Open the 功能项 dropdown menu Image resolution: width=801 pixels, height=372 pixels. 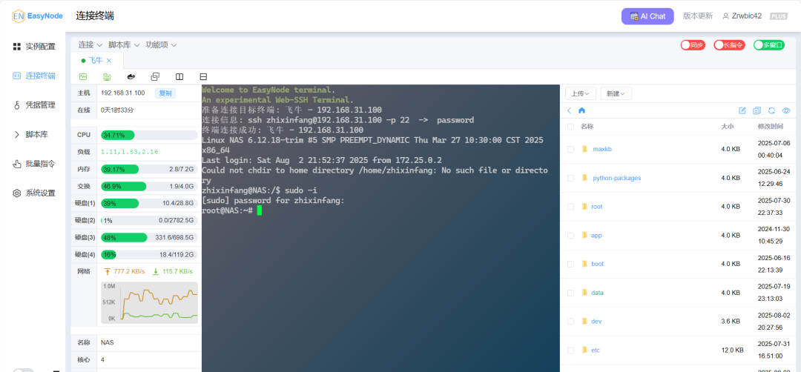pyautogui.click(x=162, y=45)
